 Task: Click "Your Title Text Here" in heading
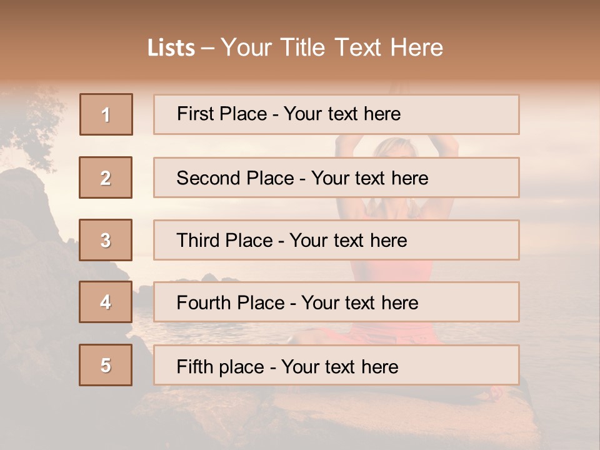point(332,47)
